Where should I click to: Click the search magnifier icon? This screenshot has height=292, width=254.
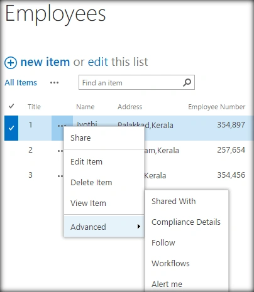coord(187,82)
